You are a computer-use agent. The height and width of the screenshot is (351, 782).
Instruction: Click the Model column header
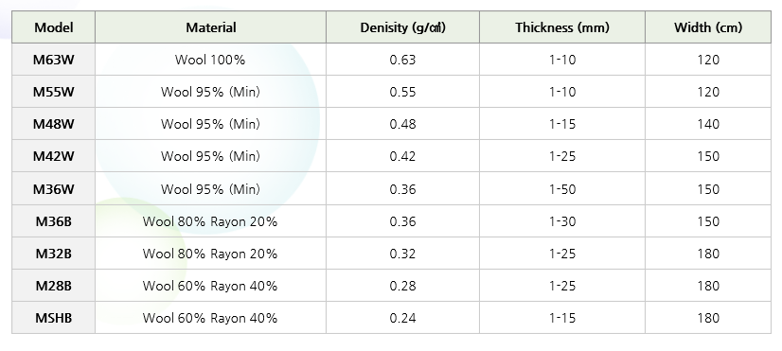(x=53, y=27)
